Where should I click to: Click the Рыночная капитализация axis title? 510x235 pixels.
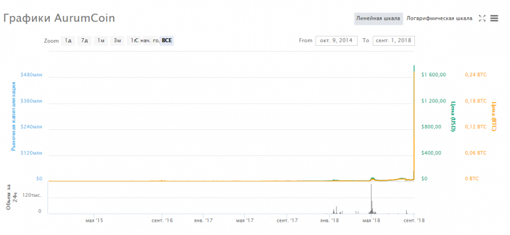tap(13, 117)
